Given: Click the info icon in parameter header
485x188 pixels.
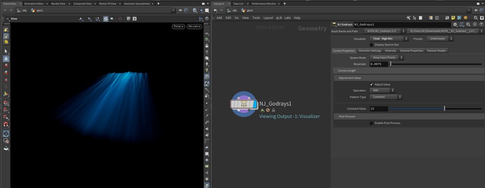Looking at the screenshot, I should click(475, 24).
